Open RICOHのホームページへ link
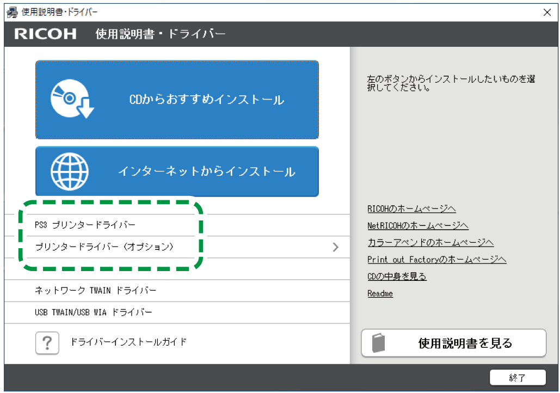The width and height of the screenshot is (560, 393). (x=411, y=208)
